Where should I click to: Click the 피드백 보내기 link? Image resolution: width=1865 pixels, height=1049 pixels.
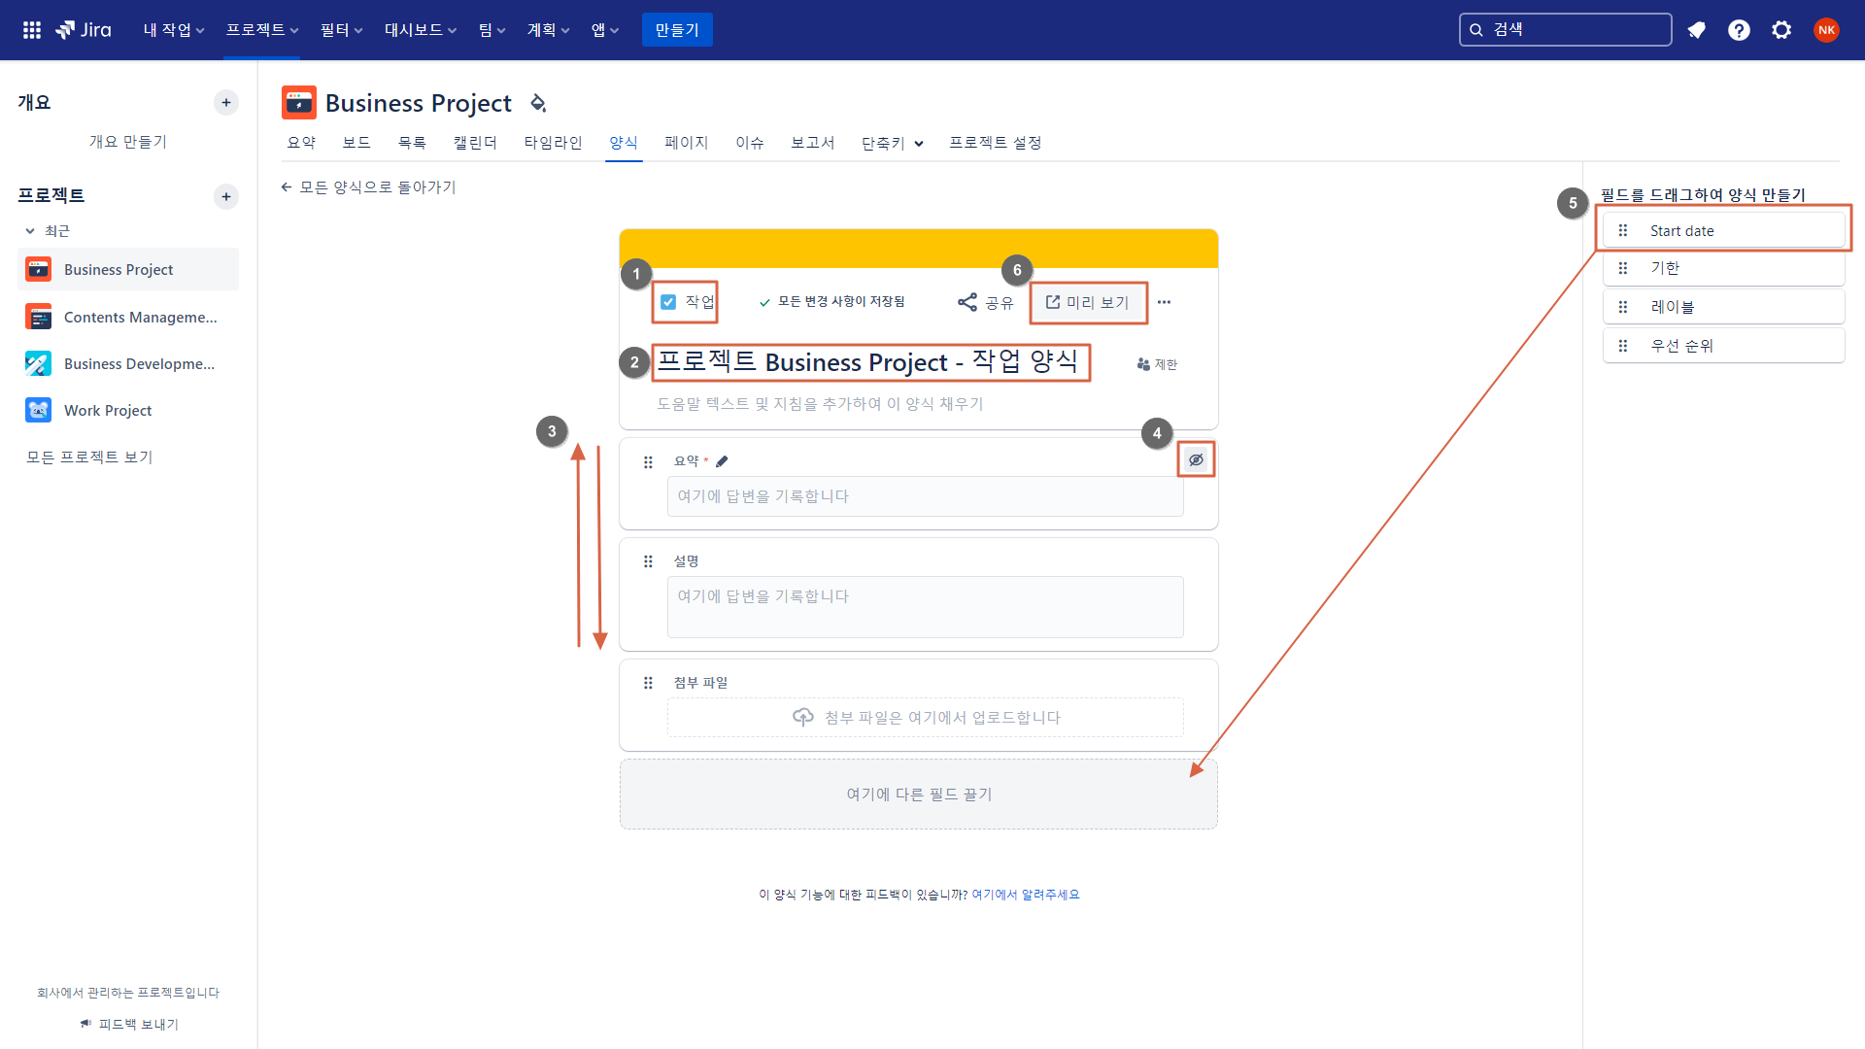pos(129,1025)
